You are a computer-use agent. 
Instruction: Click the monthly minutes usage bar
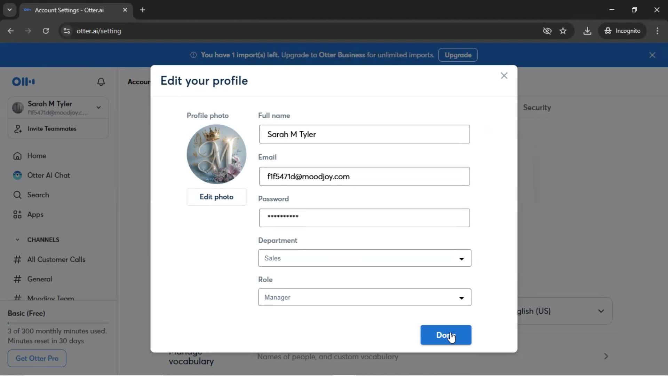58,323
